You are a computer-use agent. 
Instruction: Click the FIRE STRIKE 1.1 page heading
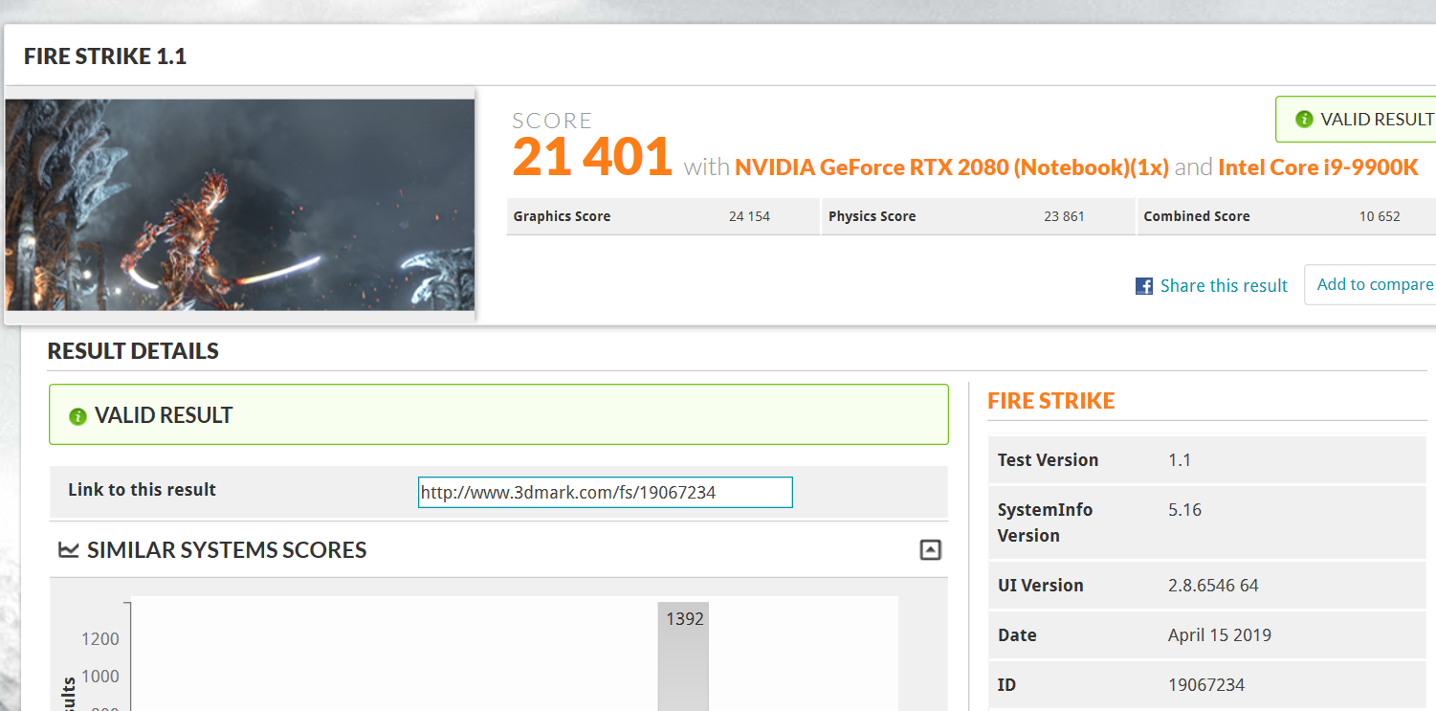pyautogui.click(x=105, y=56)
